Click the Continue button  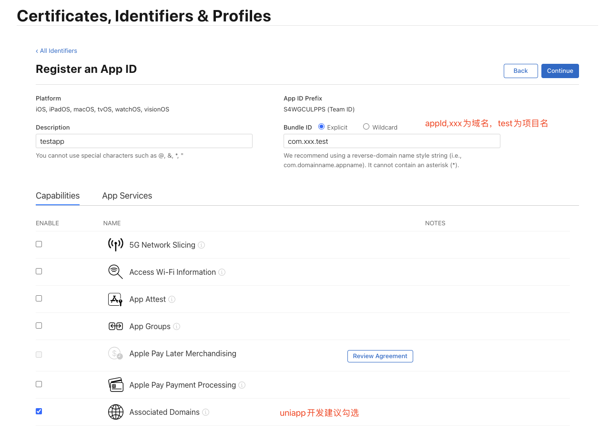tap(560, 71)
